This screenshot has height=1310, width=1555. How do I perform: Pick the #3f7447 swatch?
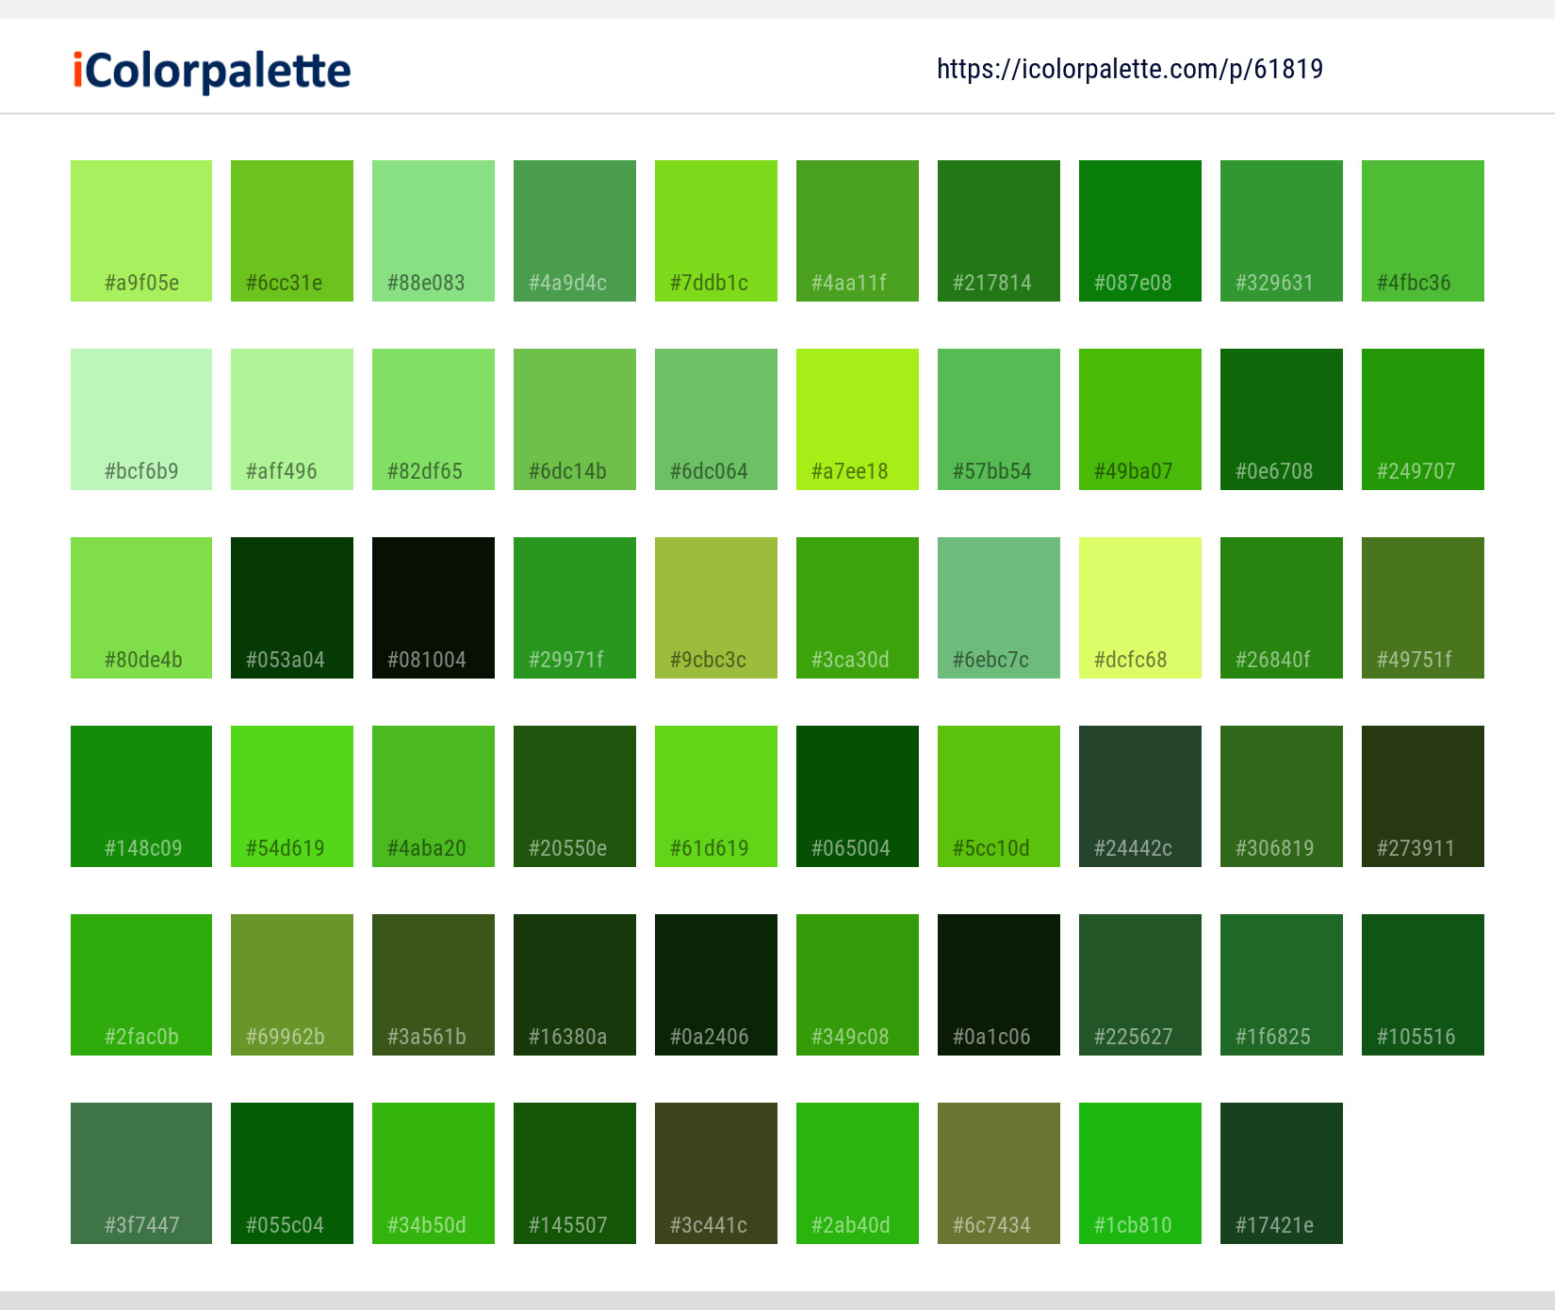(x=141, y=1173)
